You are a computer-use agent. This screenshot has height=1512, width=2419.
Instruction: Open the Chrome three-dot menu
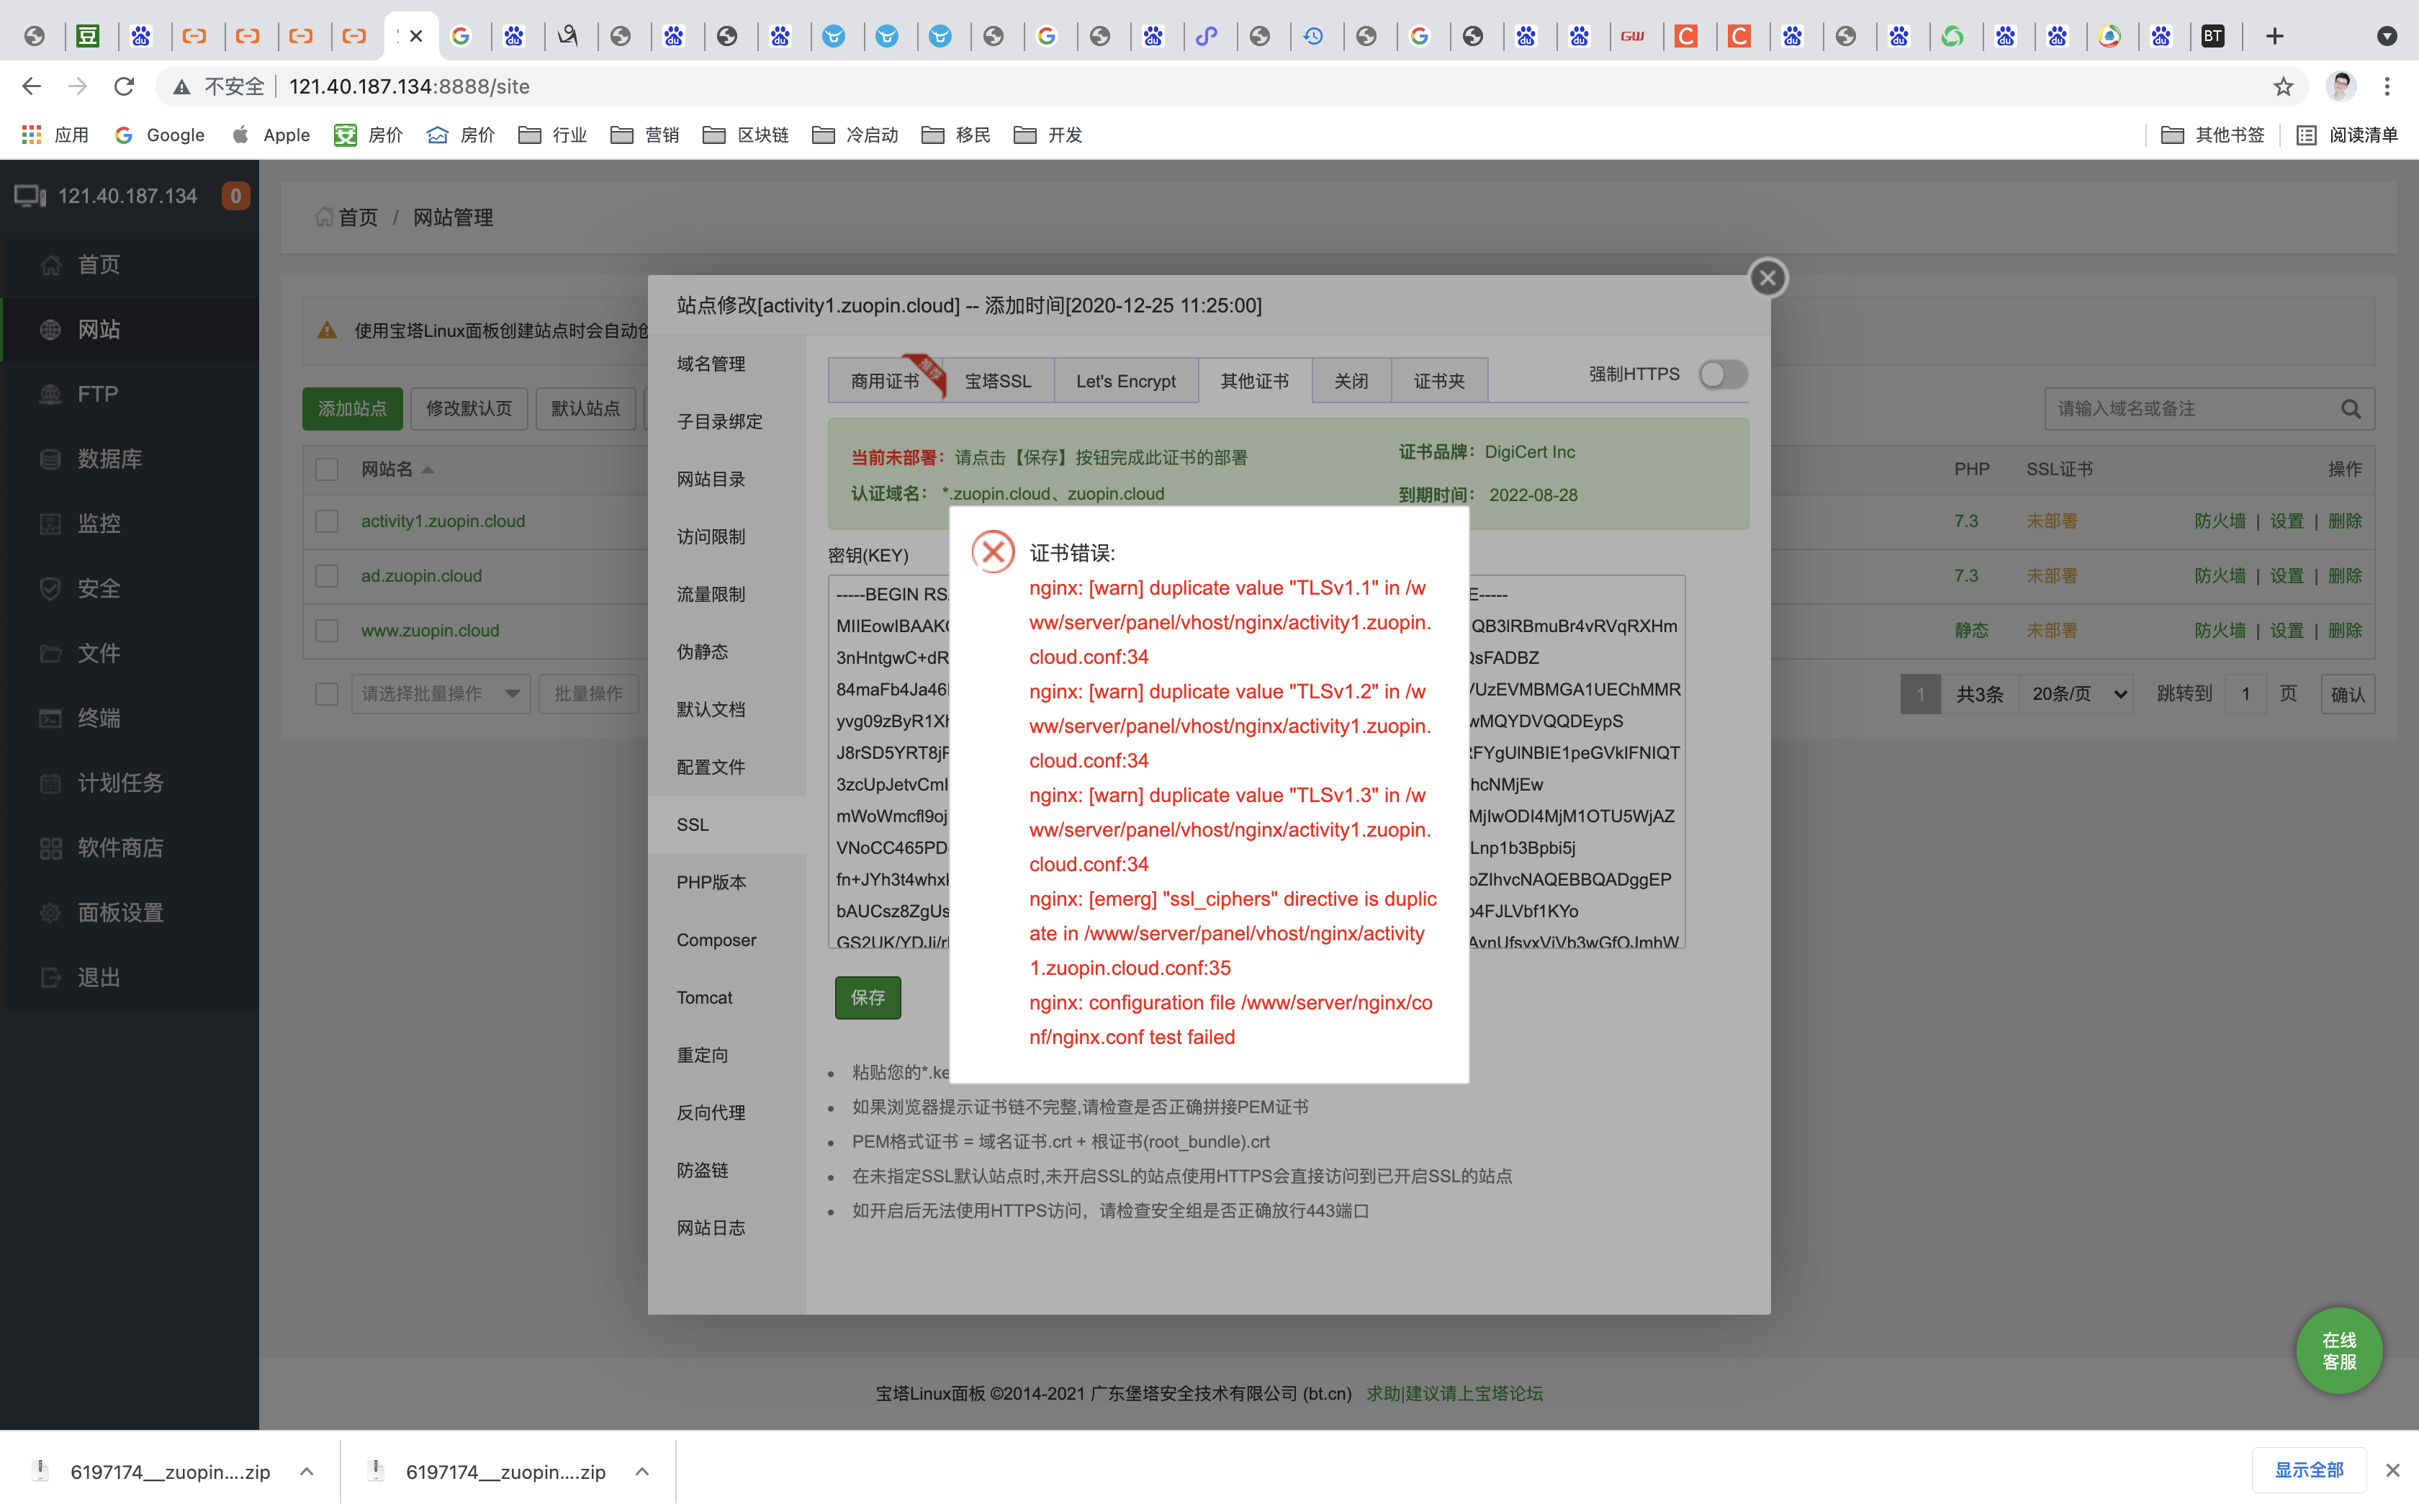click(x=2387, y=87)
